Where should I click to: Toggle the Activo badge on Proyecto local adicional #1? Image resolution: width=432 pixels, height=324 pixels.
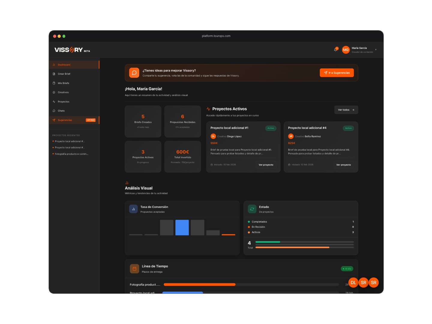pos(271,128)
